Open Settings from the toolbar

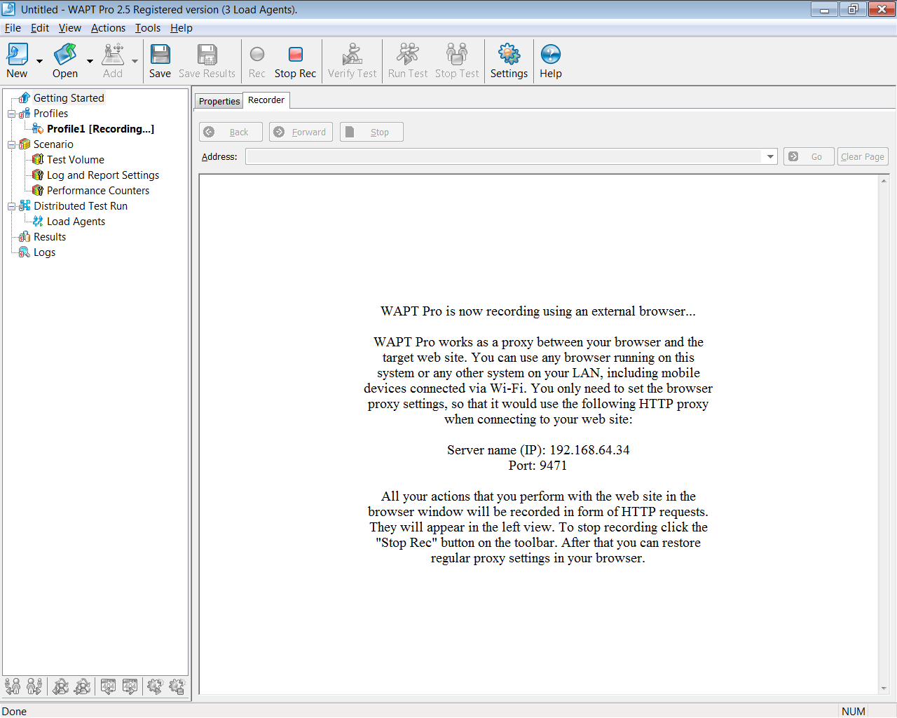[509, 61]
